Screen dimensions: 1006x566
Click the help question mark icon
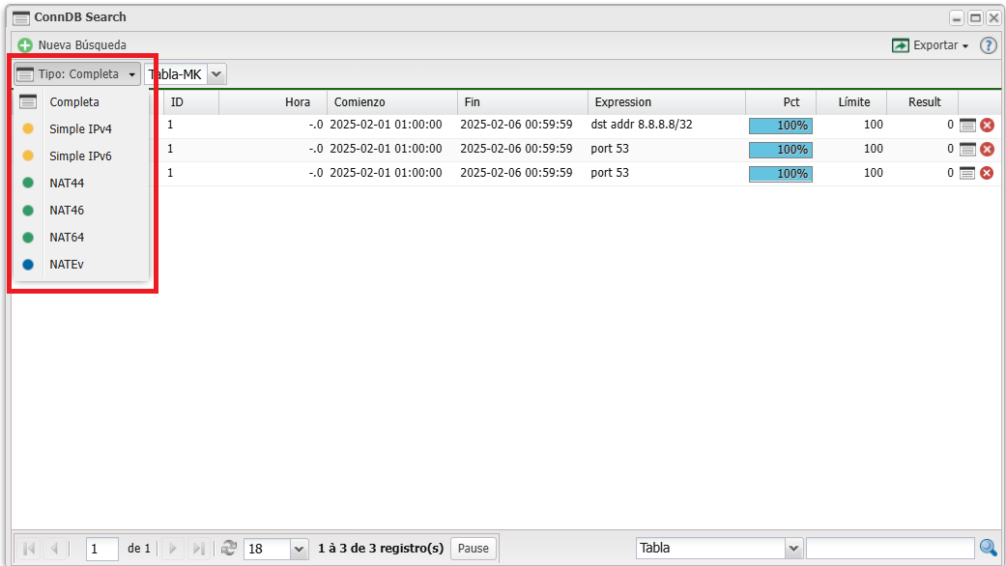pyautogui.click(x=988, y=45)
